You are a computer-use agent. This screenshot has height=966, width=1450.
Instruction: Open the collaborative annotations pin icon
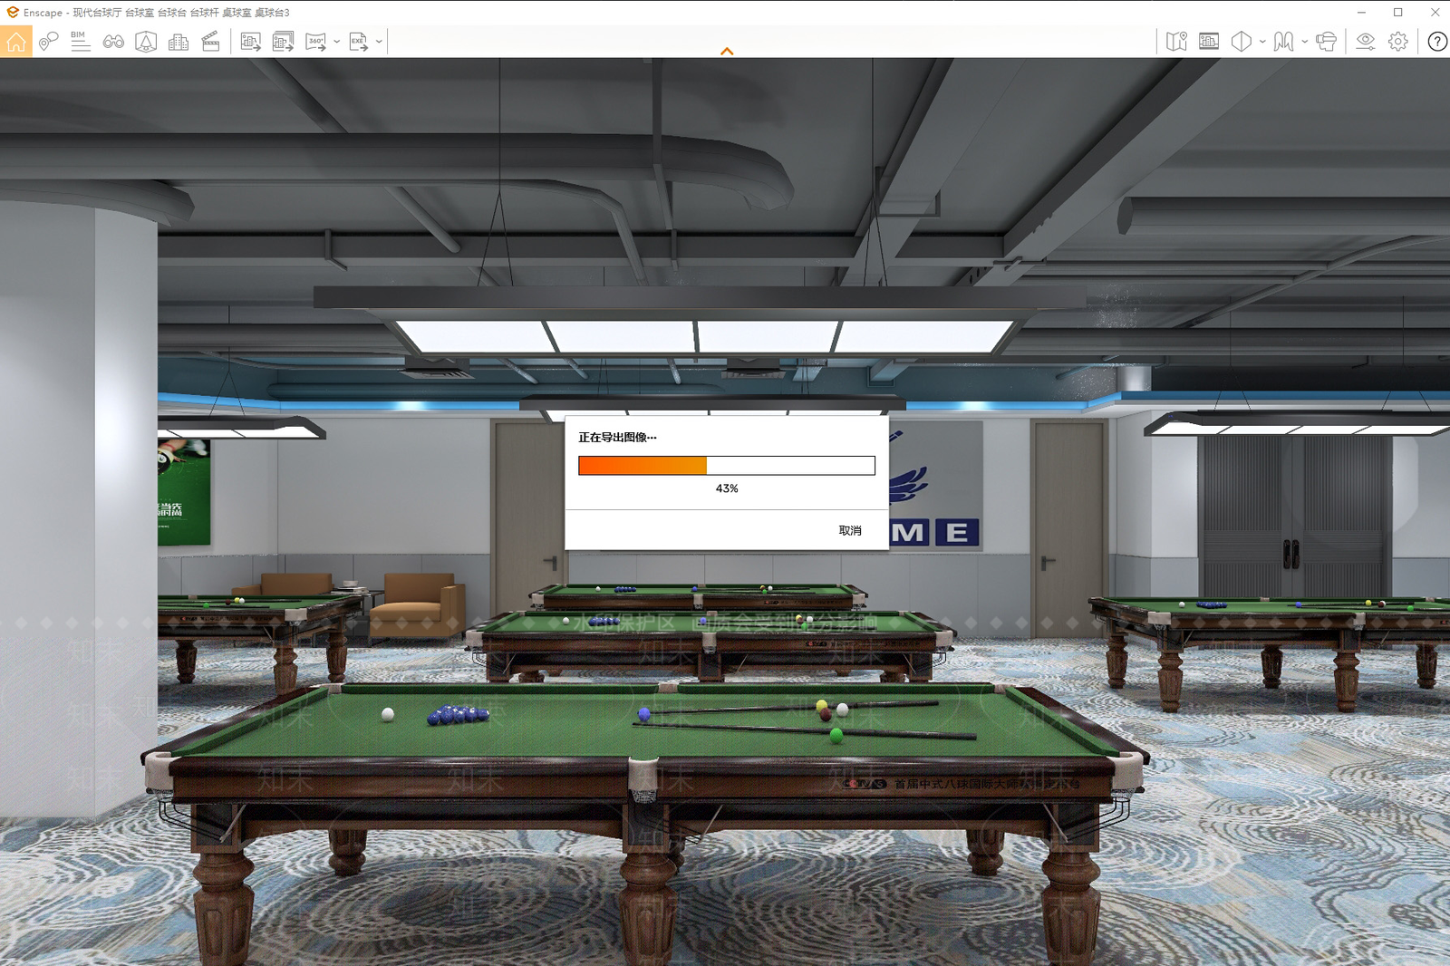click(49, 42)
